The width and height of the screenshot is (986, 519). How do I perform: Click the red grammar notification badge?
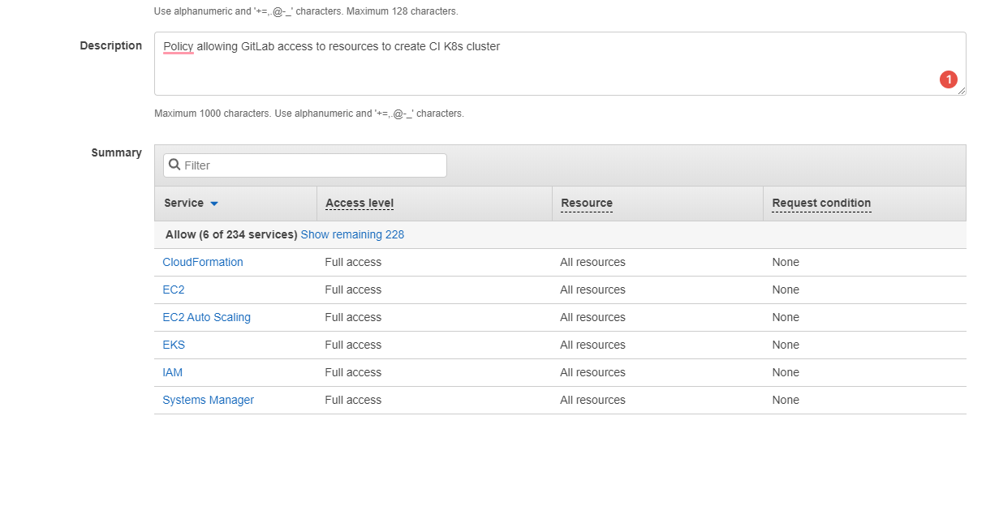point(949,79)
